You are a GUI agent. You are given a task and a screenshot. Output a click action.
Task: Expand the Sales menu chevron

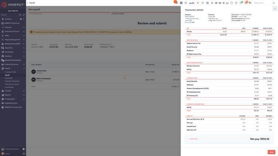(24, 36)
